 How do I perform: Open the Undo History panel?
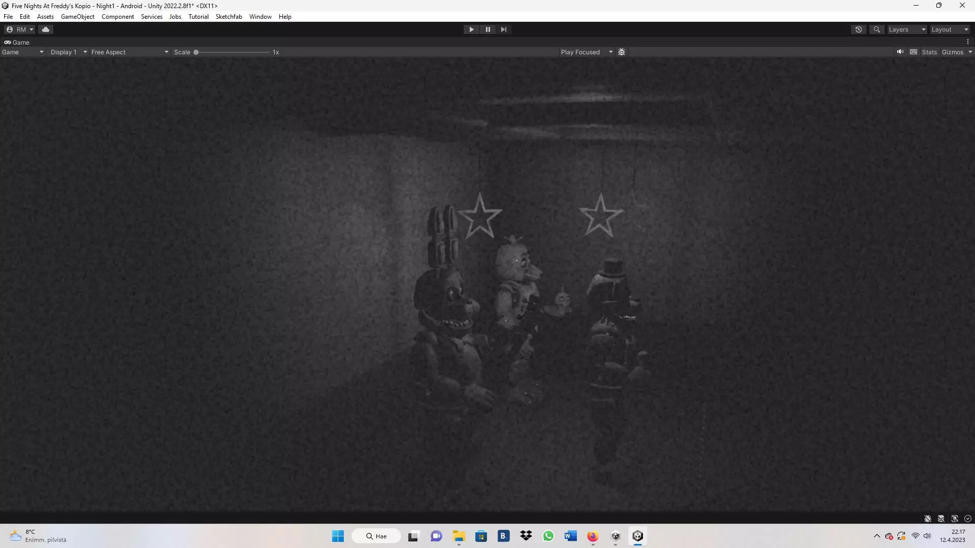click(x=858, y=29)
